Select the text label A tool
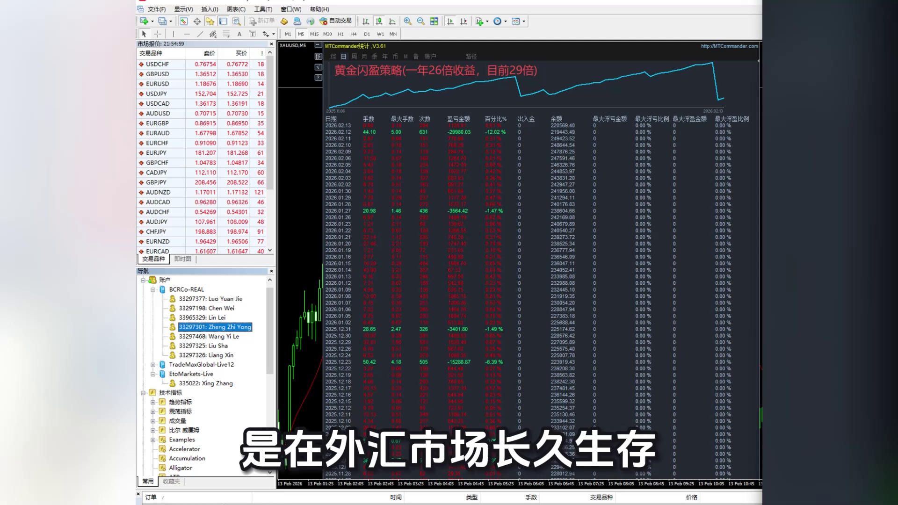The width and height of the screenshot is (898, 505). (x=239, y=34)
